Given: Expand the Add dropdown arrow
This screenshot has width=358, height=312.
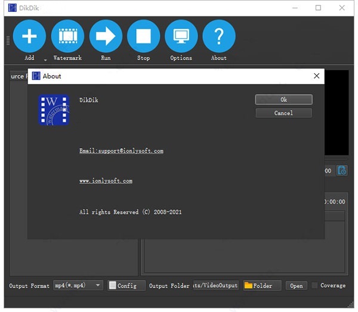Looking at the screenshot, I should pos(45,60).
